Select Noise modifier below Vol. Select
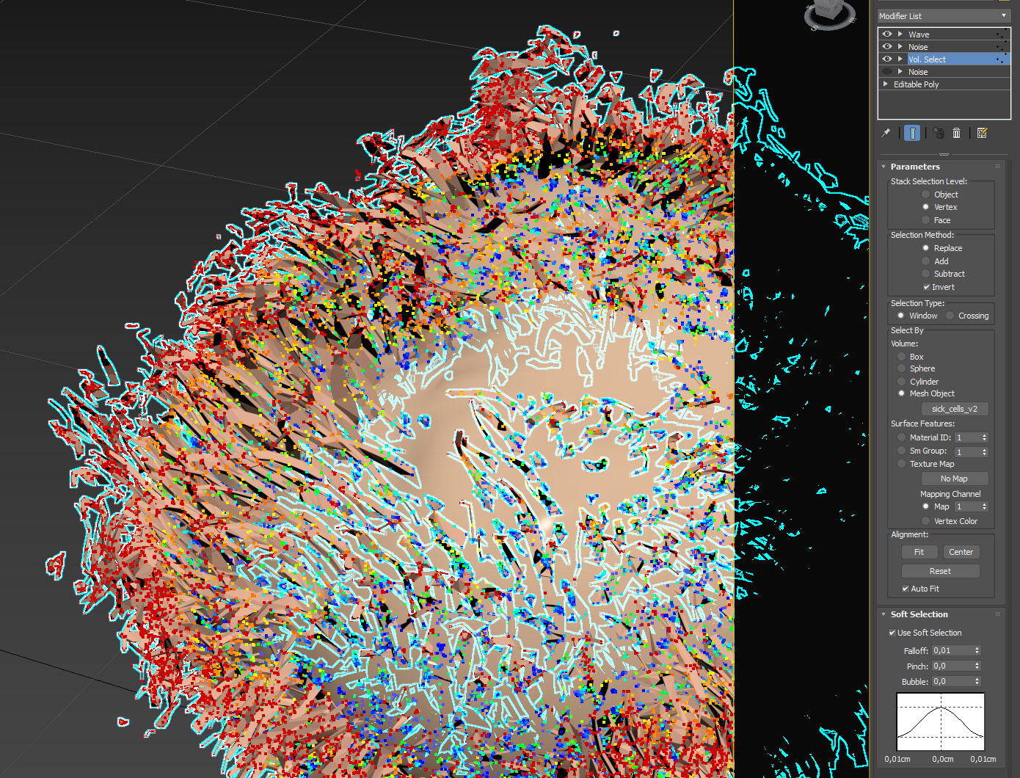The height and width of the screenshot is (778, 1020). pos(944,72)
